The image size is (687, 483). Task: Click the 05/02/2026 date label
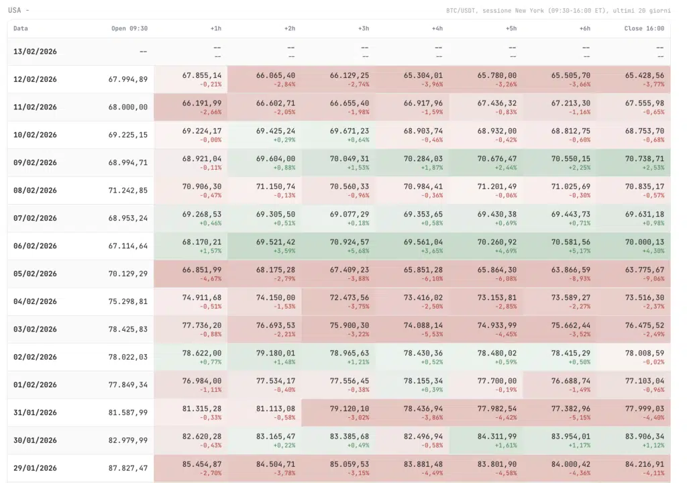(x=35, y=274)
